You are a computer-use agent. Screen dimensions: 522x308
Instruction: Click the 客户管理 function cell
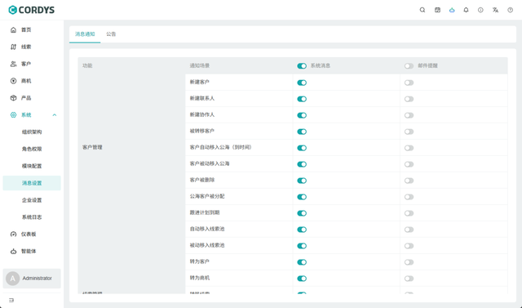tap(131, 147)
